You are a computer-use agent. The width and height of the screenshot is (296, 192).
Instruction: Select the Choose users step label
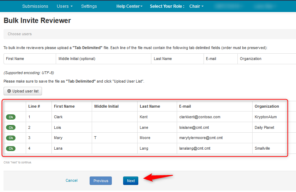tap(20, 34)
